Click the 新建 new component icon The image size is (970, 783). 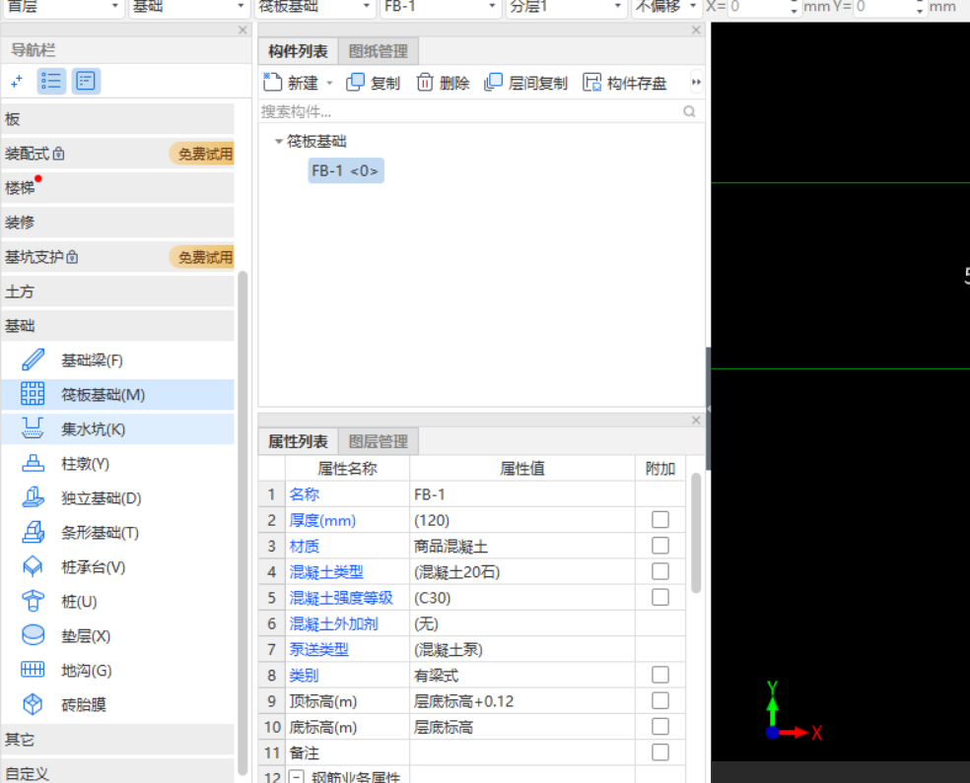point(272,82)
